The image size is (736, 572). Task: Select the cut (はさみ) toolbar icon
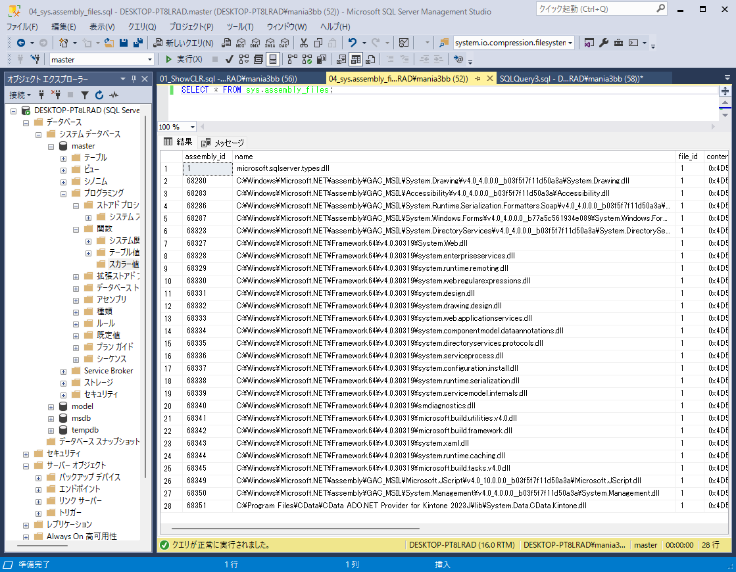(304, 43)
